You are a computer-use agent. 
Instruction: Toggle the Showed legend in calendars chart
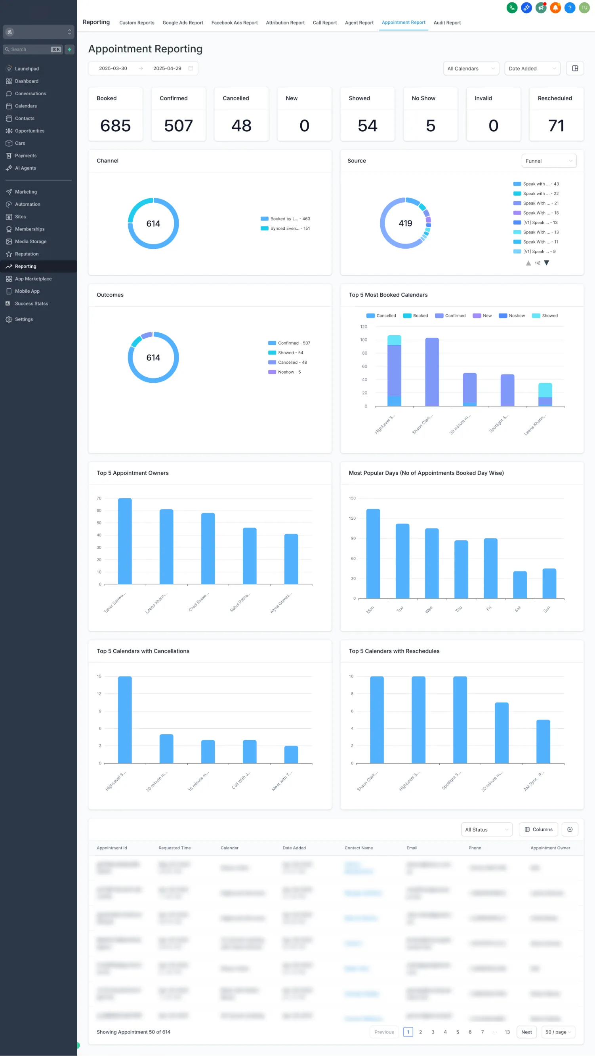pos(545,316)
